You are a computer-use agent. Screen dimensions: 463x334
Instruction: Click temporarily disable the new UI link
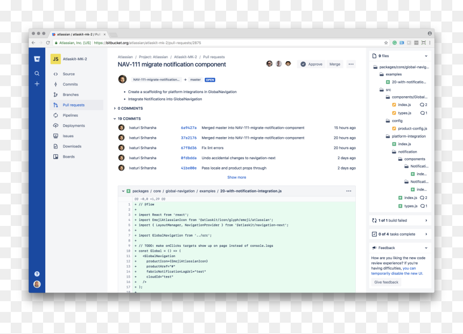pyautogui.click(x=397, y=274)
